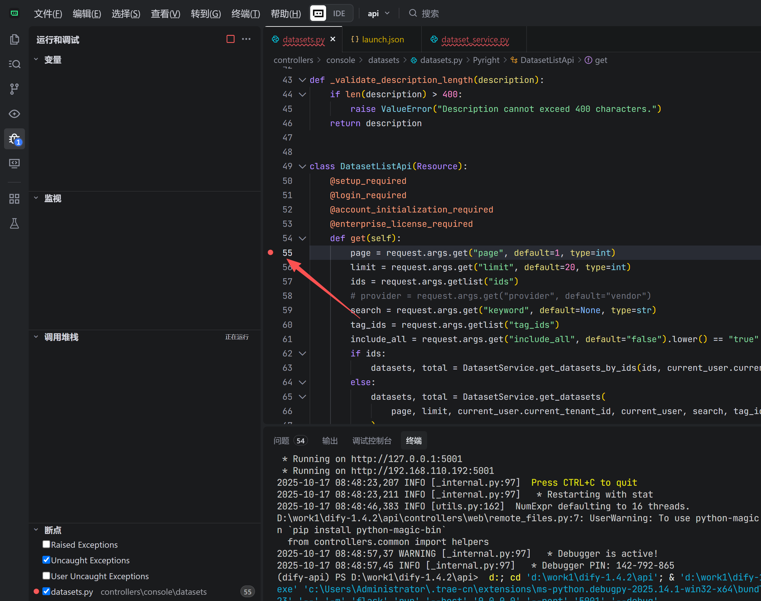
Task: Switch to launch.json tab
Action: (x=382, y=39)
